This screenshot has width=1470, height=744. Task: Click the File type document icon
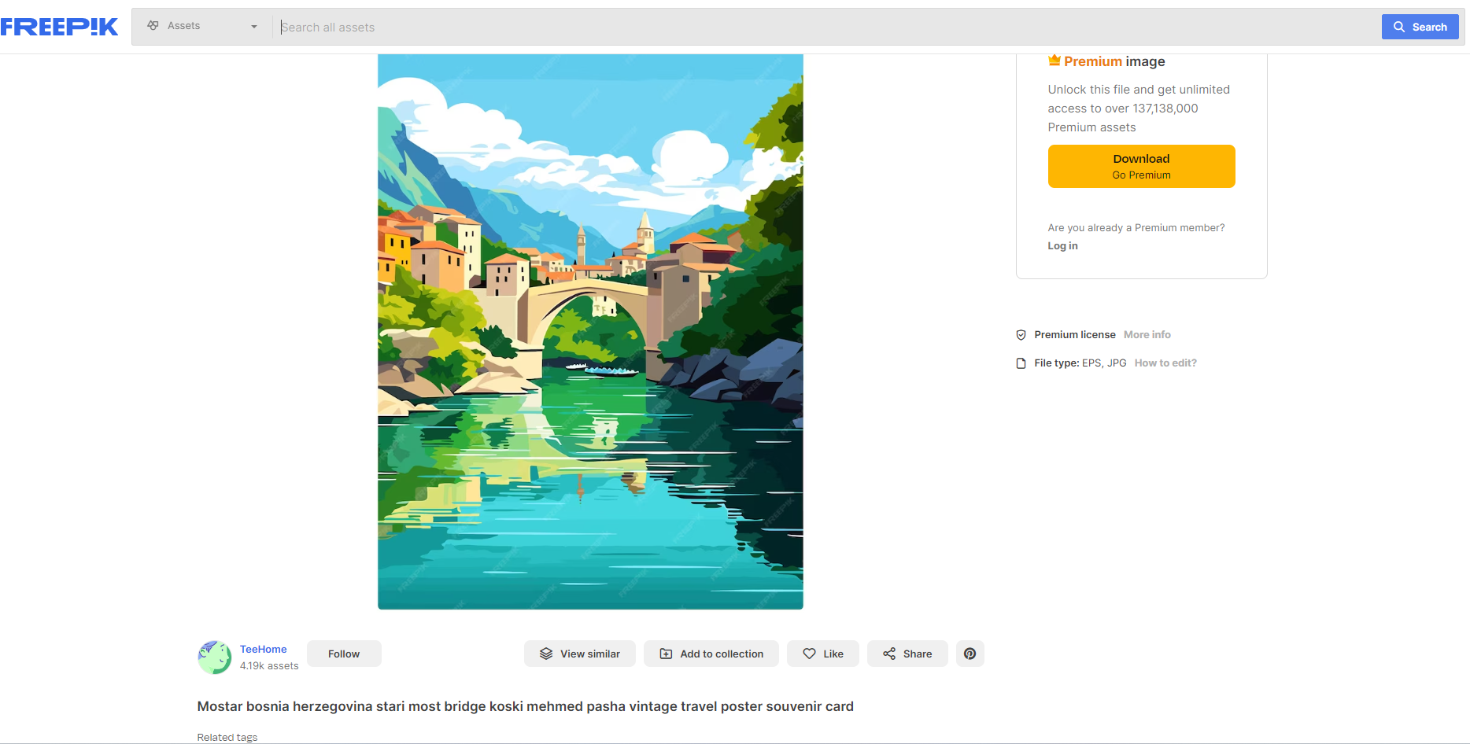pyautogui.click(x=1021, y=363)
